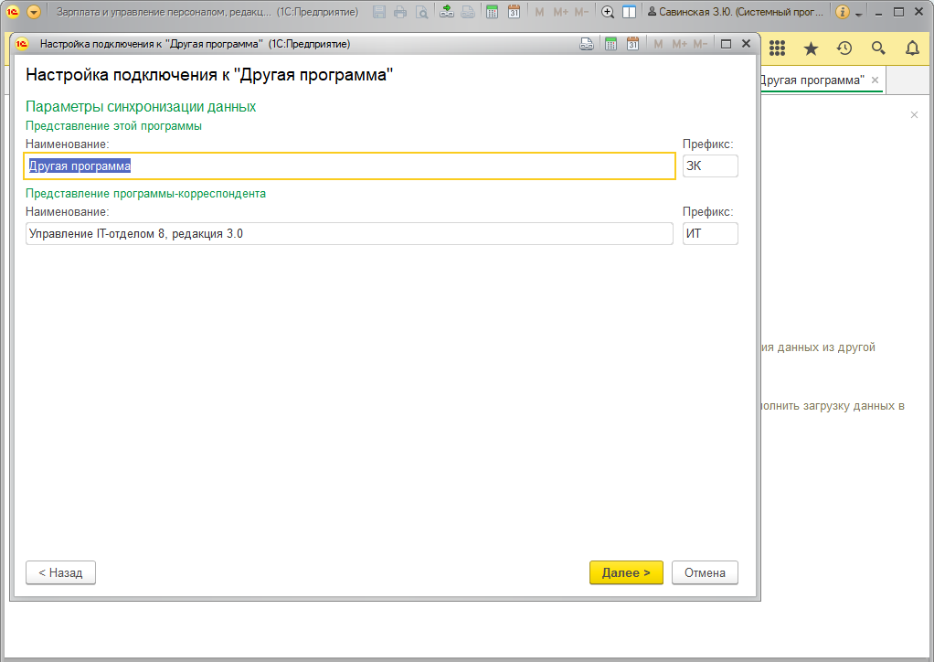Switch to the "Другая программа" tab
This screenshot has width=934, height=662.
812,80
